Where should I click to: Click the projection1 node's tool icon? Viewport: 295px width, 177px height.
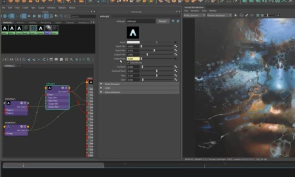8,127
